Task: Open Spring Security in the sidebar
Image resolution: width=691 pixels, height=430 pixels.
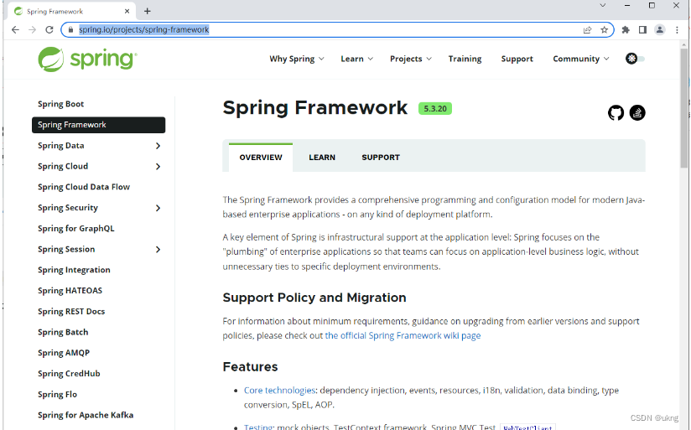Action: [67, 208]
